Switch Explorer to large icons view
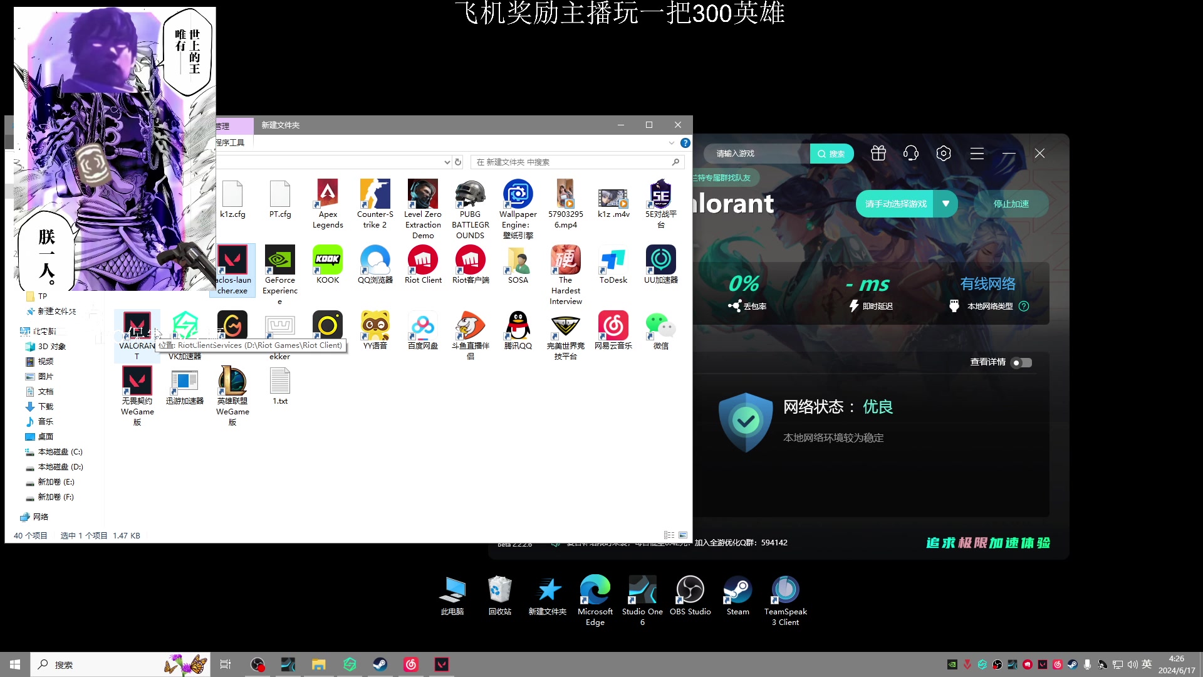This screenshot has width=1203, height=677. pyautogui.click(x=683, y=535)
